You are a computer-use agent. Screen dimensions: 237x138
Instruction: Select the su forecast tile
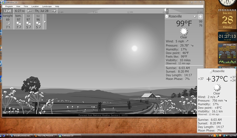[38, 22]
